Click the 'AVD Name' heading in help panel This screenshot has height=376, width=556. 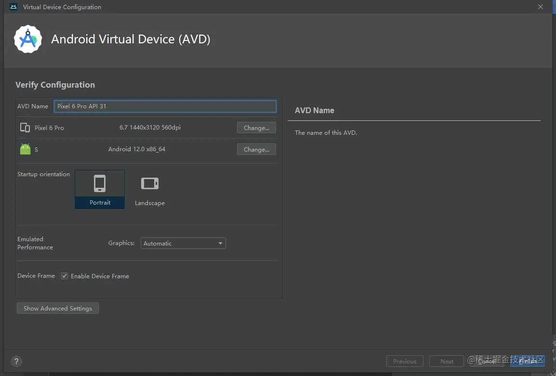click(315, 110)
